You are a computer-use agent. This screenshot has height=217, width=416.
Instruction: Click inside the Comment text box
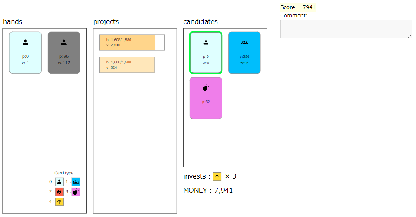(346, 29)
